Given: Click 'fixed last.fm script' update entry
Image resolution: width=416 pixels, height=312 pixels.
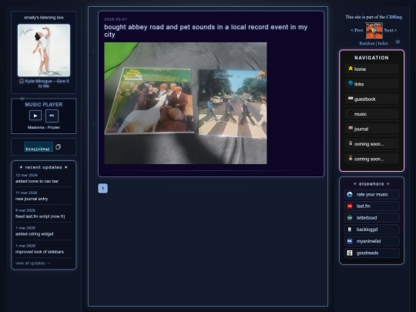Looking at the screenshot, I should coord(40,216).
